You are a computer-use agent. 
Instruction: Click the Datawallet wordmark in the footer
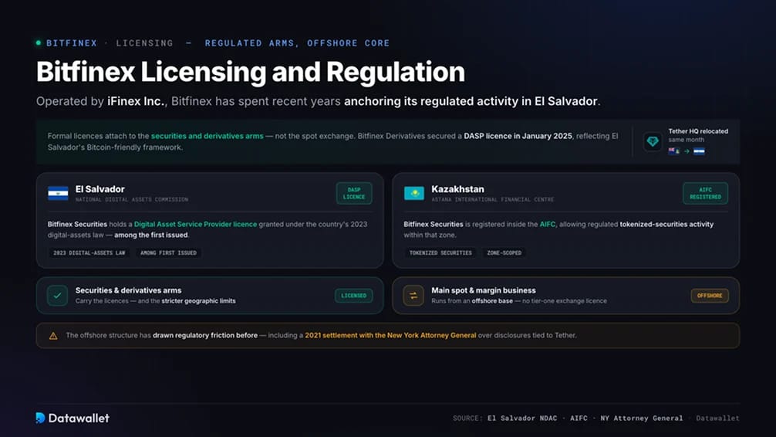[79, 418]
